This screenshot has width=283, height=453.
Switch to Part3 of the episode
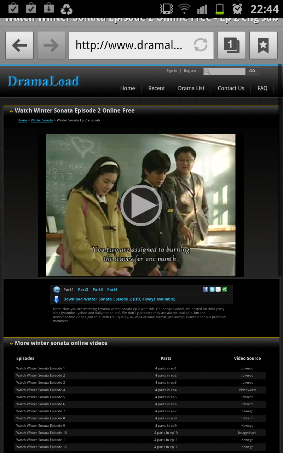click(x=98, y=289)
